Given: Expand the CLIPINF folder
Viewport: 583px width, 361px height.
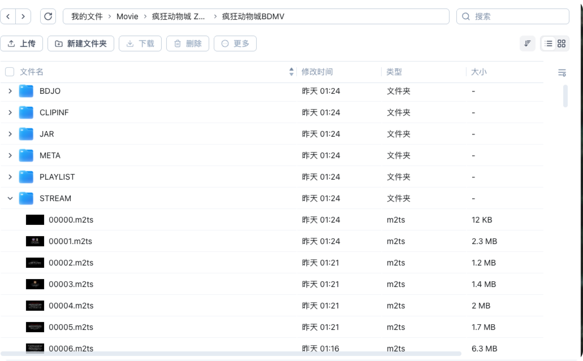Looking at the screenshot, I should pos(10,112).
